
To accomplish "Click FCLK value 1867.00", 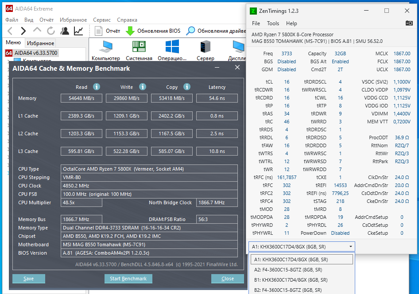I will coord(402,61).
